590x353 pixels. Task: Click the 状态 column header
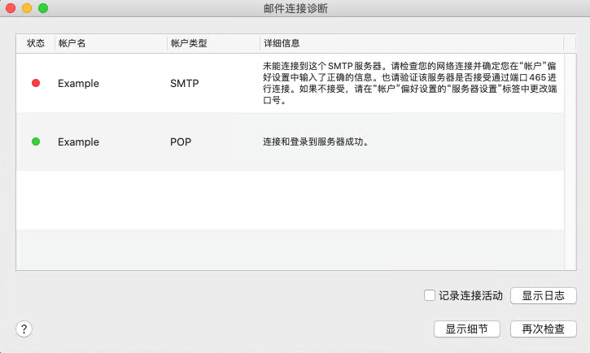click(x=36, y=42)
